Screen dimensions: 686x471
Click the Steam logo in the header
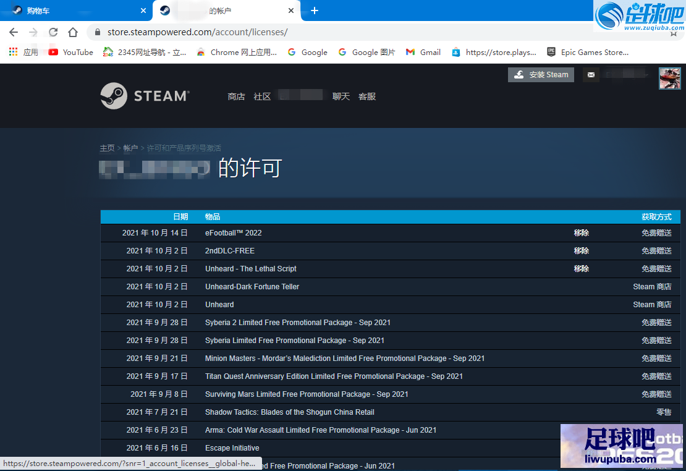145,96
